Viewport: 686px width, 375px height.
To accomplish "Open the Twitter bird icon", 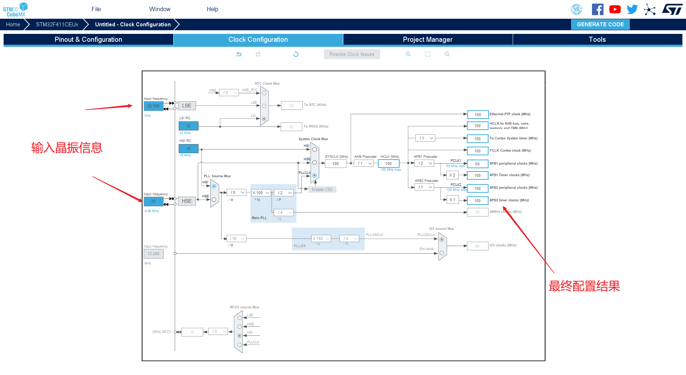I will point(632,9).
